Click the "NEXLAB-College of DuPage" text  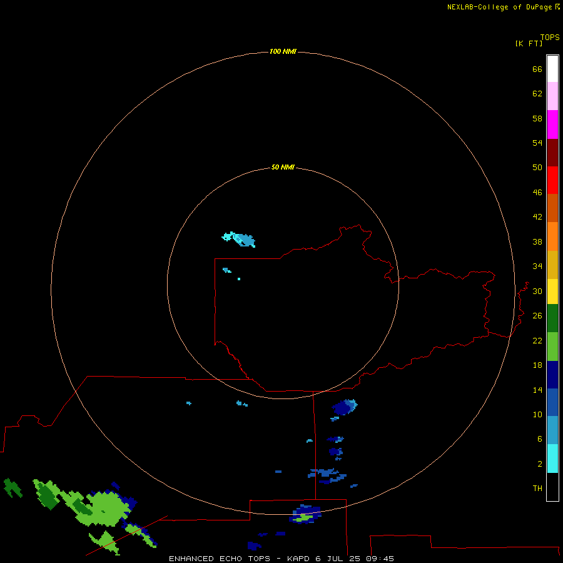click(500, 7)
